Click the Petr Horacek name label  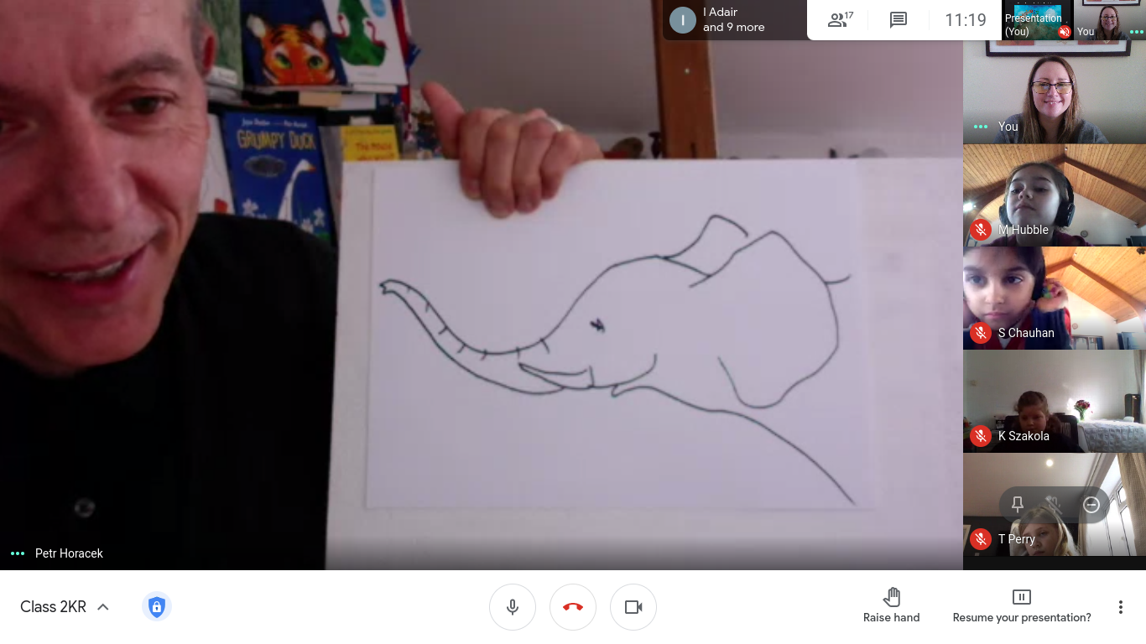[x=69, y=553]
